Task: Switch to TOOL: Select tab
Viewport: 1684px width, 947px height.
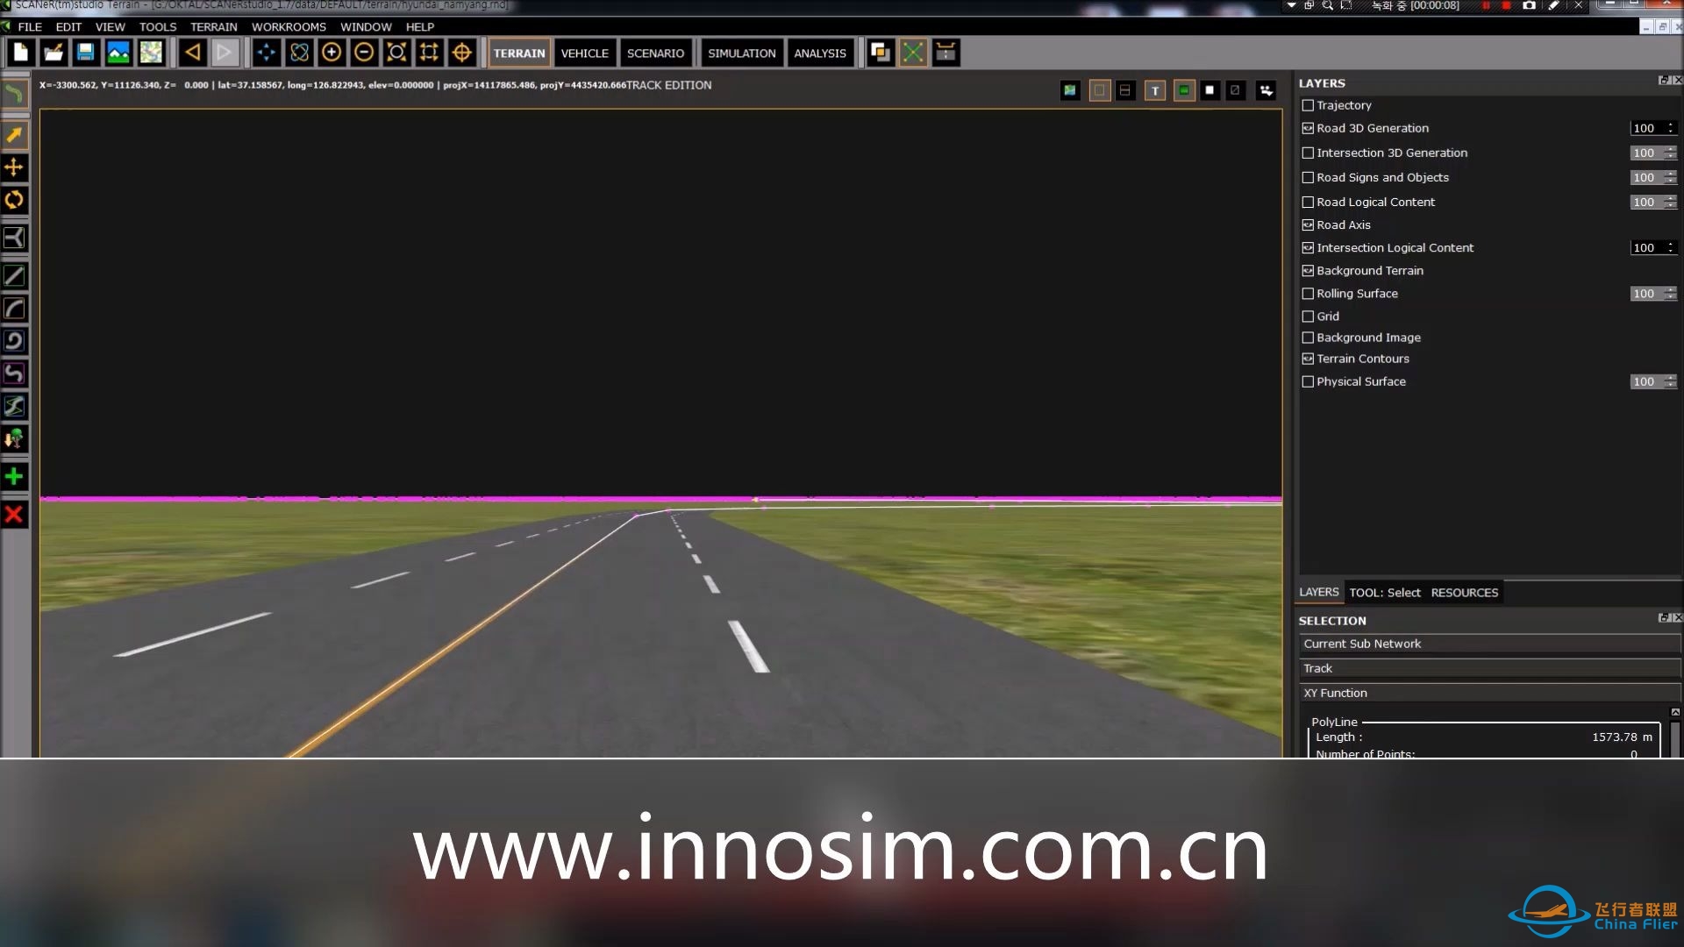Action: [x=1384, y=593]
